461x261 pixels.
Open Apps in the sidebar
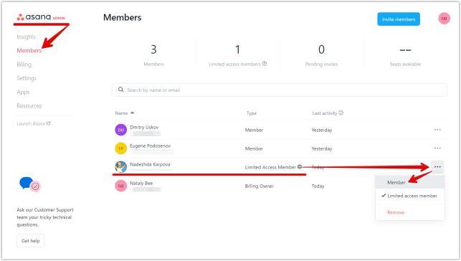(23, 92)
